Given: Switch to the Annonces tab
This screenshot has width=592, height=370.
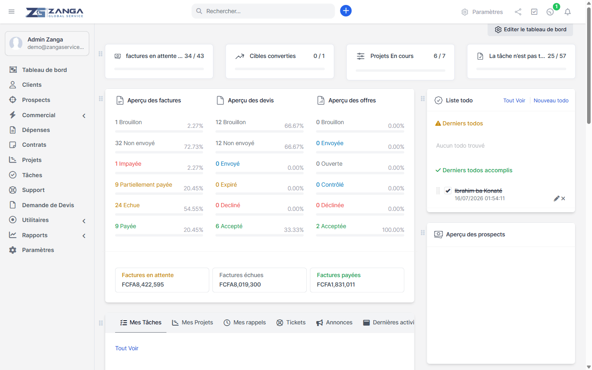Looking at the screenshot, I should pyautogui.click(x=334, y=323).
